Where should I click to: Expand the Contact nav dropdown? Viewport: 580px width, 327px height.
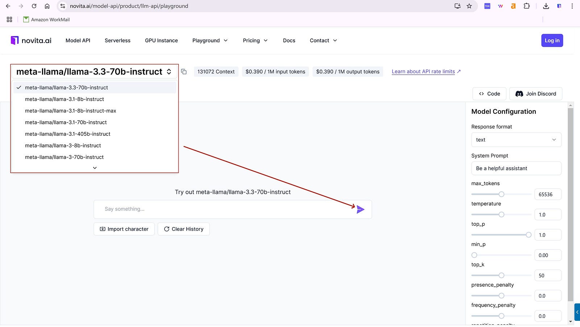click(323, 41)
